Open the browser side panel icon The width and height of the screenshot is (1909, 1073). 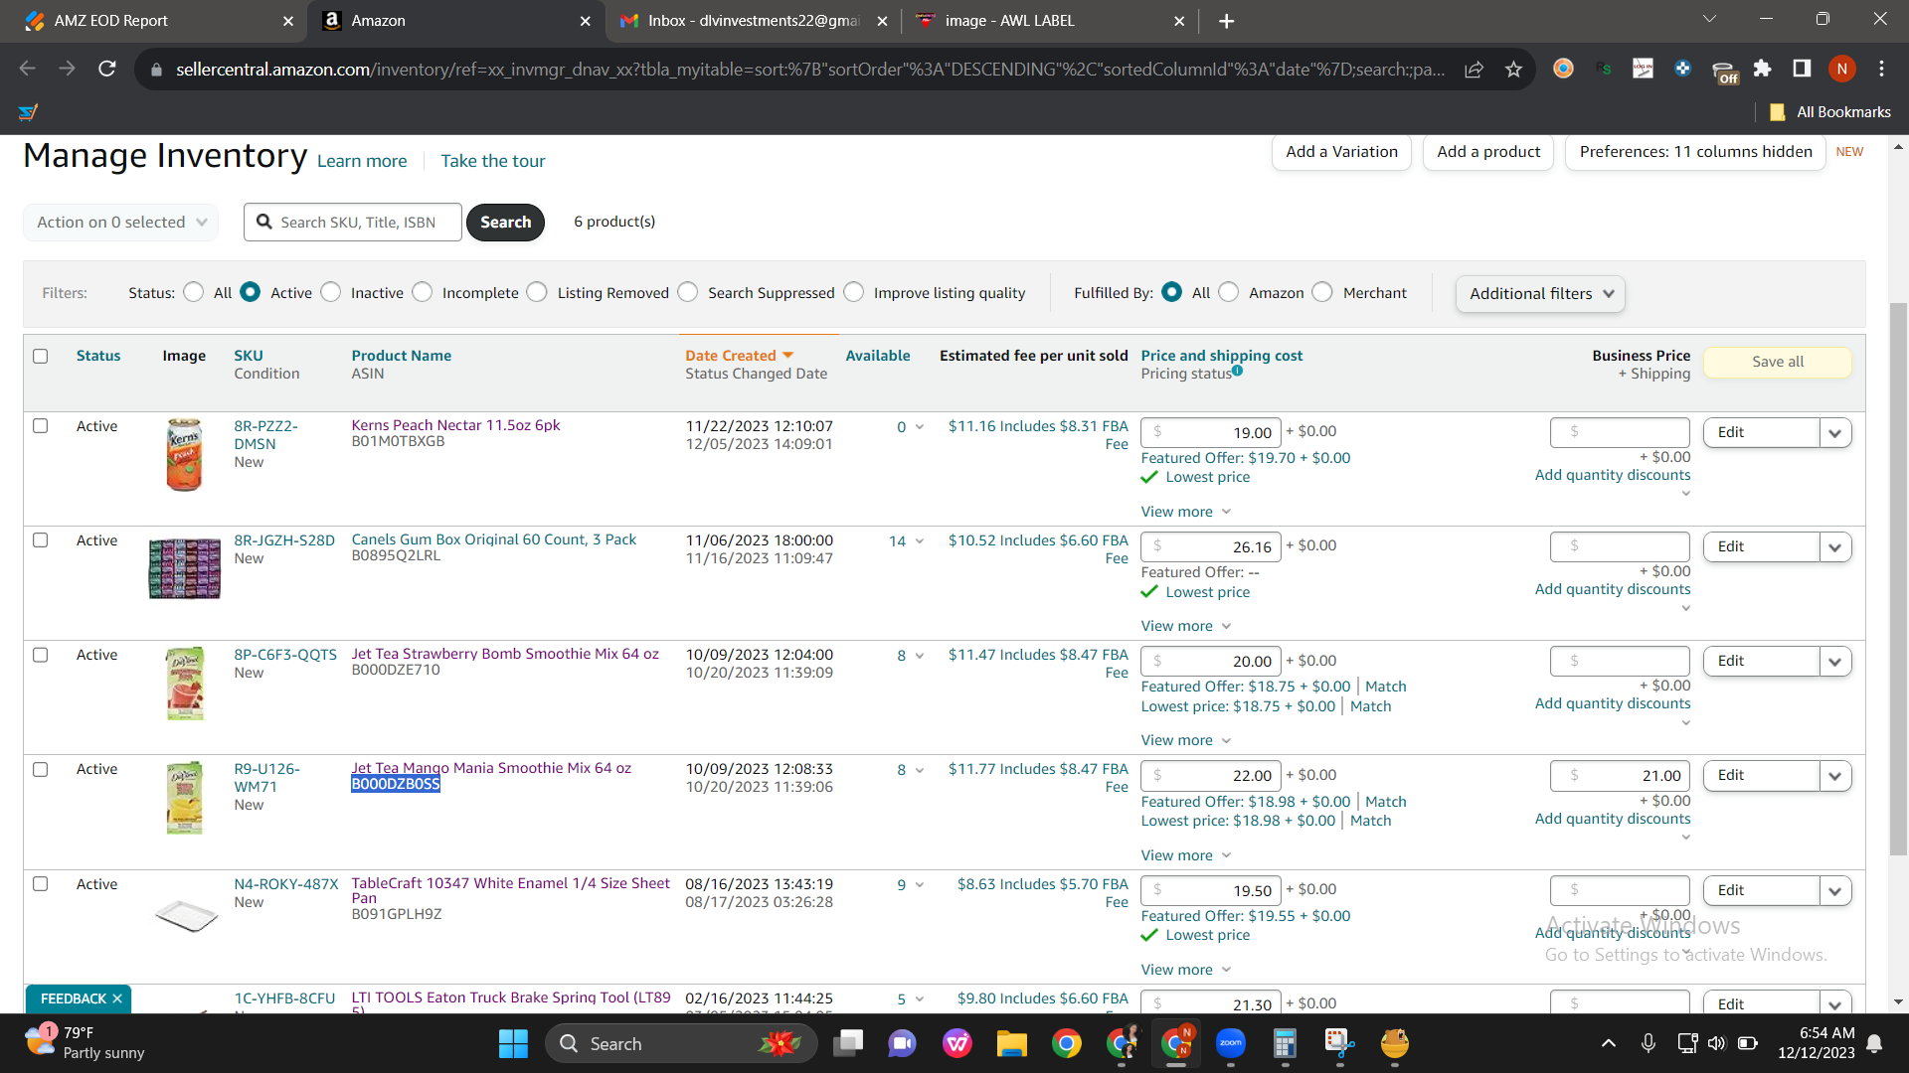[x=1802, y=69]
